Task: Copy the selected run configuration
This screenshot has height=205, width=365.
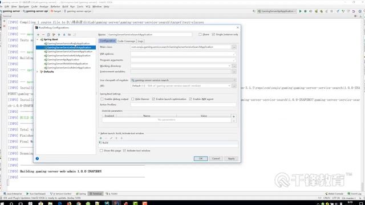Action: click(48, 35)
